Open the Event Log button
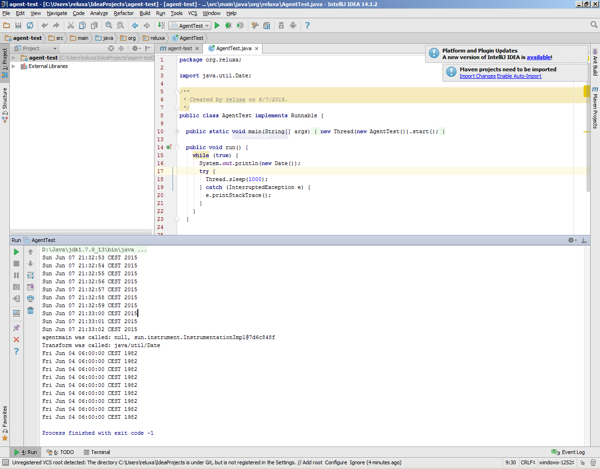 [x=569, y=452]
